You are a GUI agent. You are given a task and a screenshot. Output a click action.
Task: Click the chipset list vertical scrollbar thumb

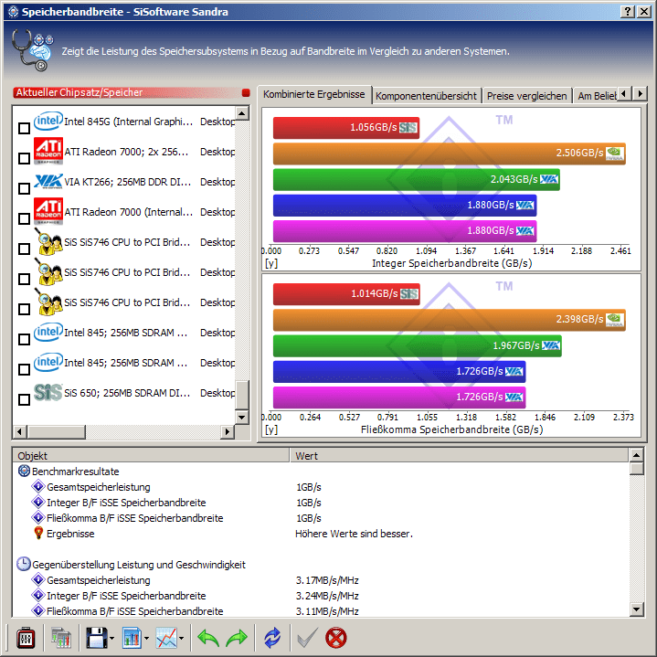pyautogui.click(x=242, y=395)
